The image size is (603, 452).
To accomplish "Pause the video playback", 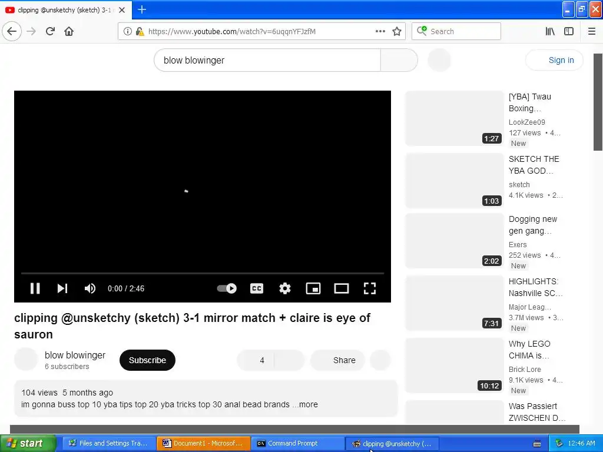I will click(x=35, y=288).
